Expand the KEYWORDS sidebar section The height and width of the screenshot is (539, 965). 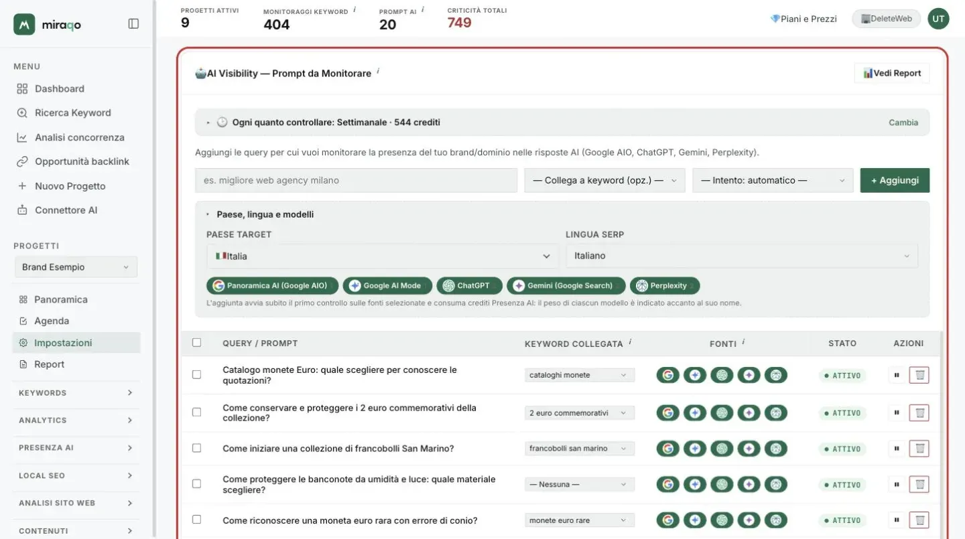click(76, 393)
